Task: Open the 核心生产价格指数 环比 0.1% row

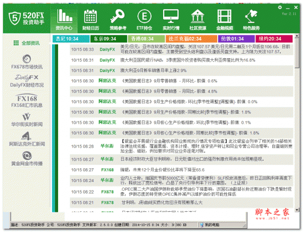Action: pyautogui.click(x=181, y=123)
